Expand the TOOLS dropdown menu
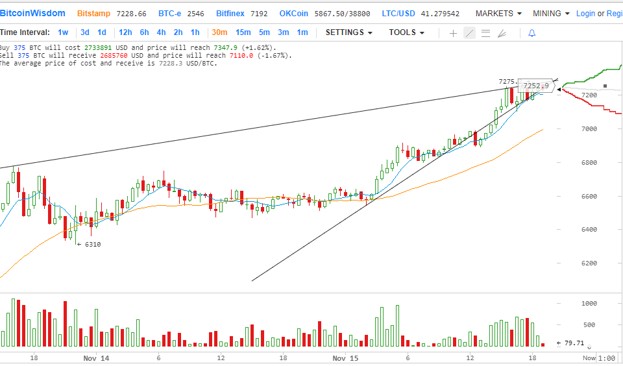Image resolution: width=623 pixels, height=366 pixels. (407, 32)
